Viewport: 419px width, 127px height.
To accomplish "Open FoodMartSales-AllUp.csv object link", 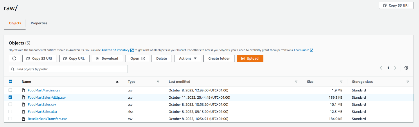I will [x=47, y=97].
